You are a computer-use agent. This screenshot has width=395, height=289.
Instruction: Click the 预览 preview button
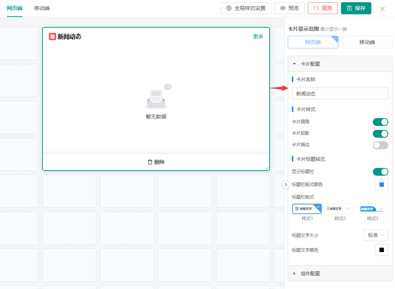coord(290,8)
